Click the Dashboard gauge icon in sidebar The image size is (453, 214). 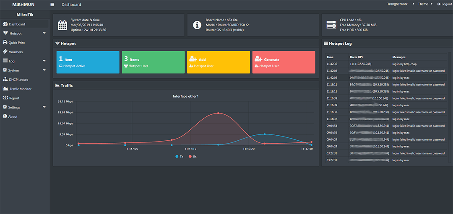(x=5, y=24)
